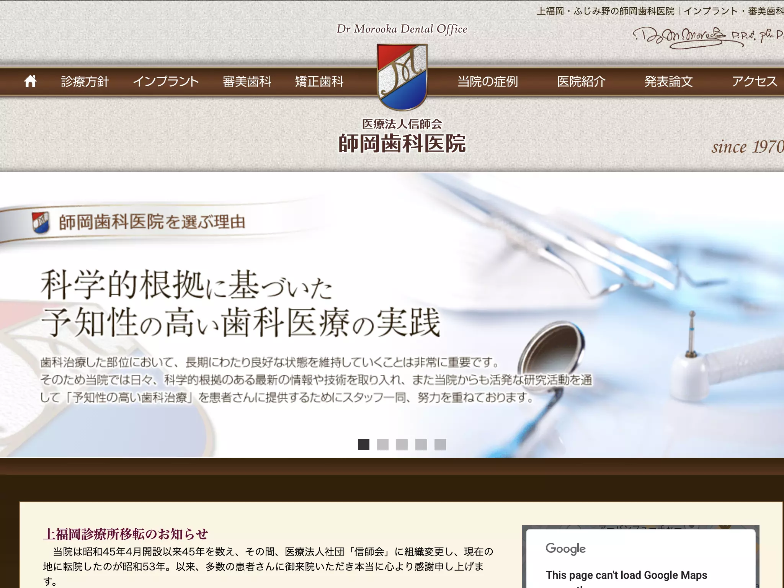The width and height of the screenshot is (784, 588).
Task: Click 'This page can't load Google Maps' message
Action: coord(627,575)
